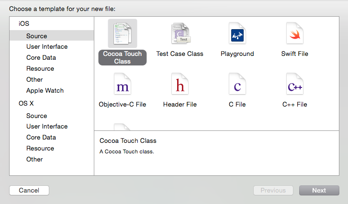Click the 'Cocoa Touch Class' selected label

tap(123, 57)
